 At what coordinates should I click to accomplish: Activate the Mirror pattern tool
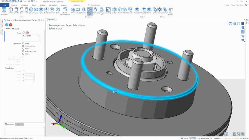point(149,10)
